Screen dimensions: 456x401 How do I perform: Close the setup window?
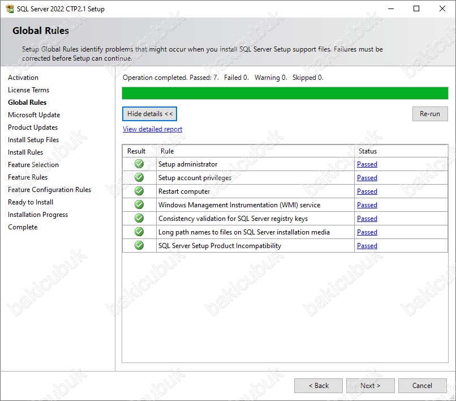(442, 8)
